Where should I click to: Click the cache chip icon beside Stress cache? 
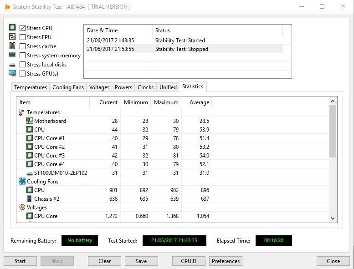12,46
